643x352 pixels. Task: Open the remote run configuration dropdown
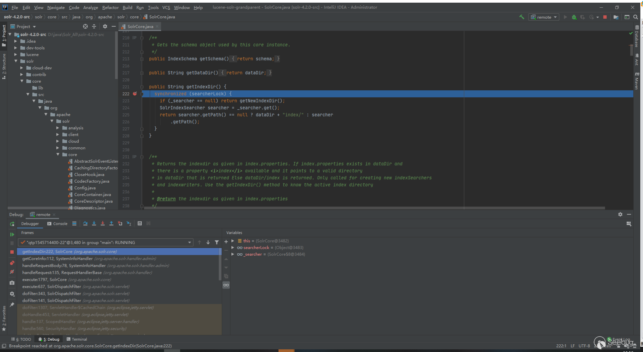pos(544,17)
